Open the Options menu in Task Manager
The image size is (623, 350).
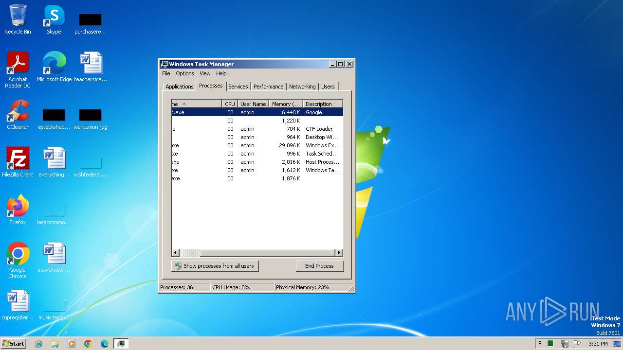[184, 73]
